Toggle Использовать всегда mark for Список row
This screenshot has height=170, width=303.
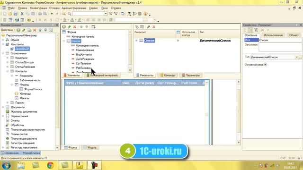tap(178, 41)
